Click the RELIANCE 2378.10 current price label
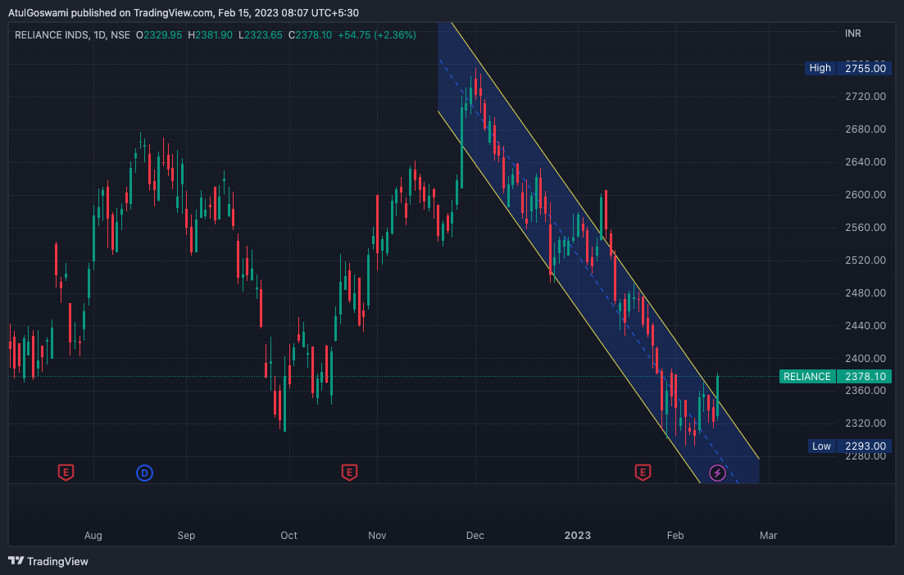Screen dimensions: 904x575 coord(835,376)
